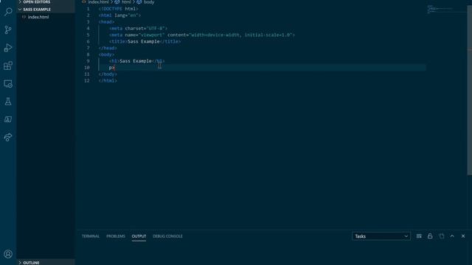
Task: Place cursor on the closing </html> tag
Action: (x=108, y=80)
